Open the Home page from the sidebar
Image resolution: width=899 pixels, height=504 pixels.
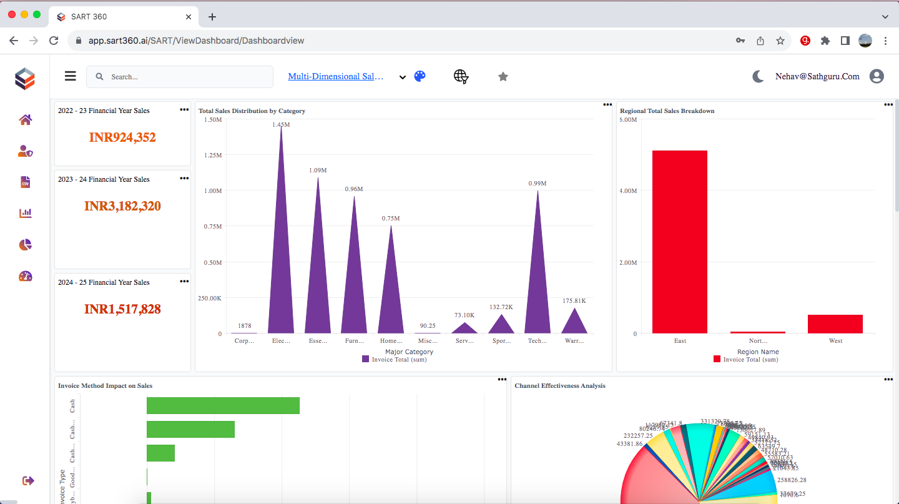[25, 119]
